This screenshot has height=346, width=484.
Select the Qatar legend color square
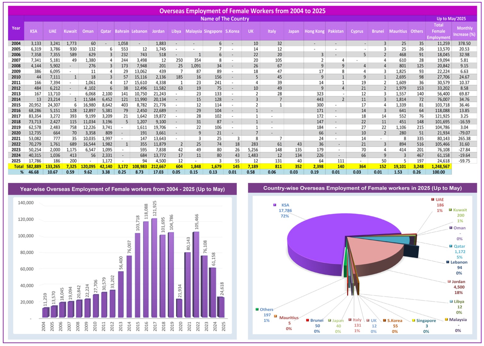[451, 246]
